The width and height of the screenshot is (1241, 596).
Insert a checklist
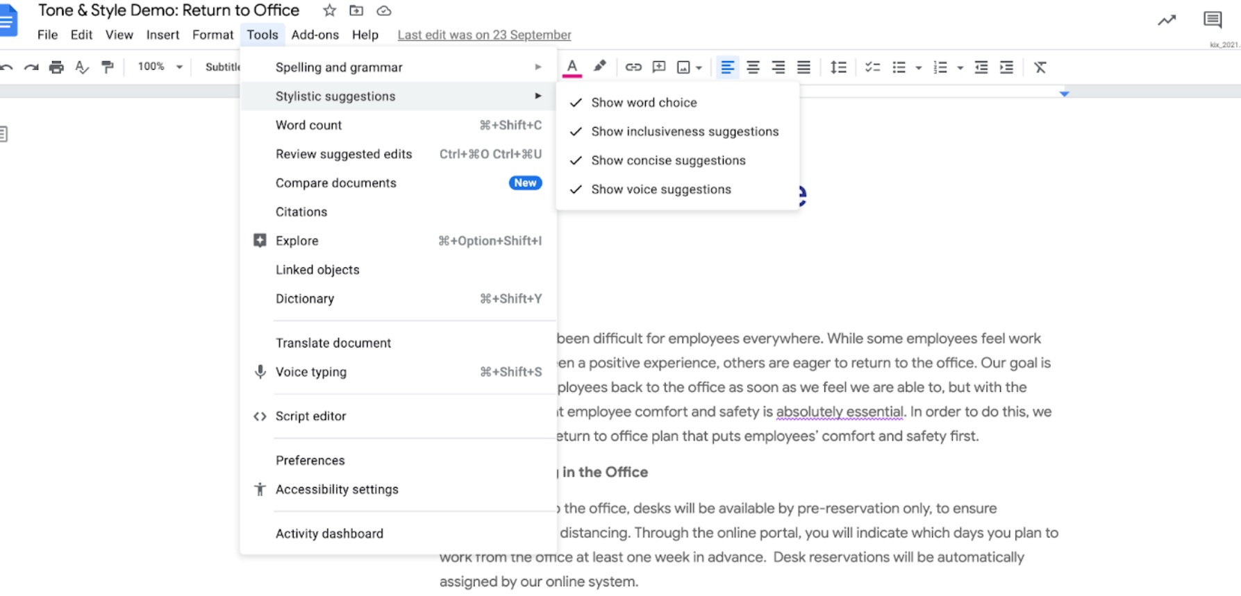tap(873, 67)
